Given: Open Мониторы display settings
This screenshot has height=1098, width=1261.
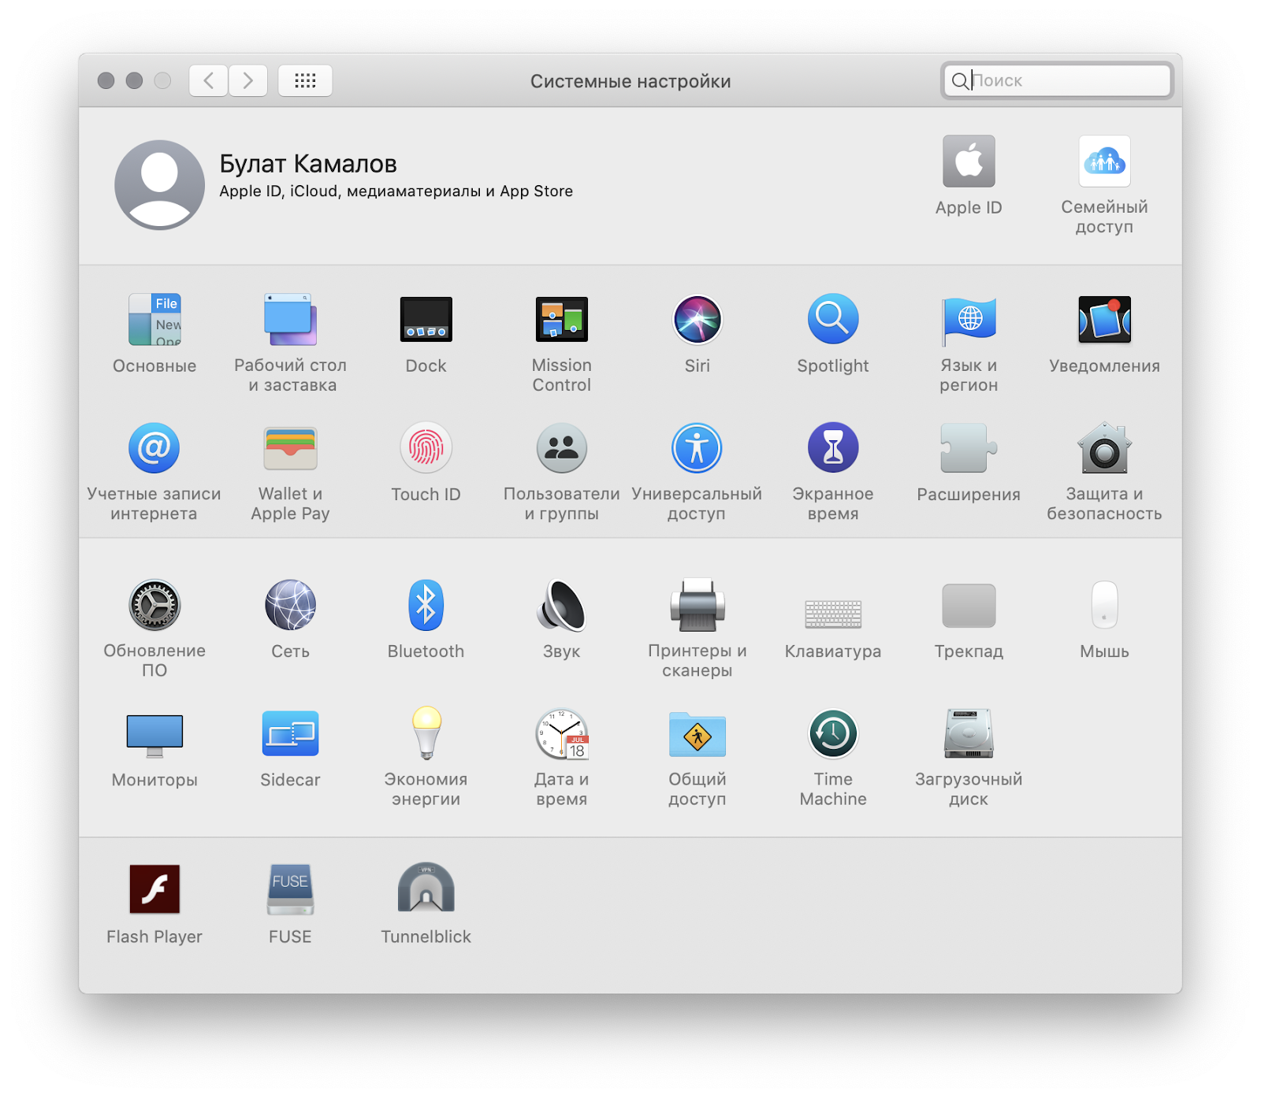Looking at the screenshot, I should 154,736.
